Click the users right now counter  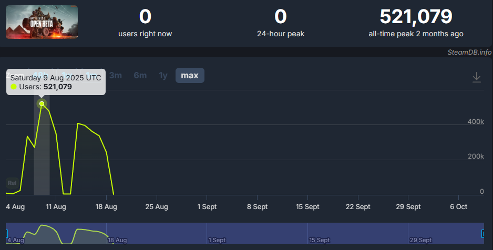145,17
